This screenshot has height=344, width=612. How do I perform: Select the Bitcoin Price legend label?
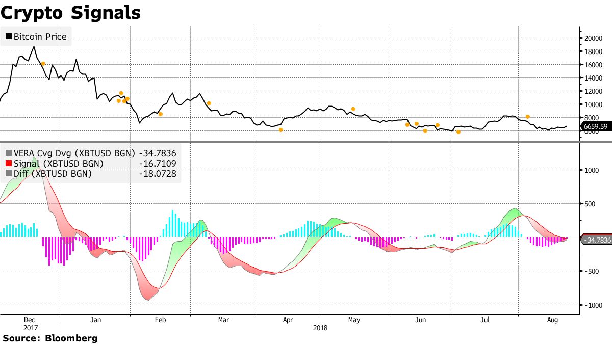[40, 37]
